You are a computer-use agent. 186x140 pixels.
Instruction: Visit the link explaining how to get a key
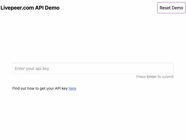[72, 88]
